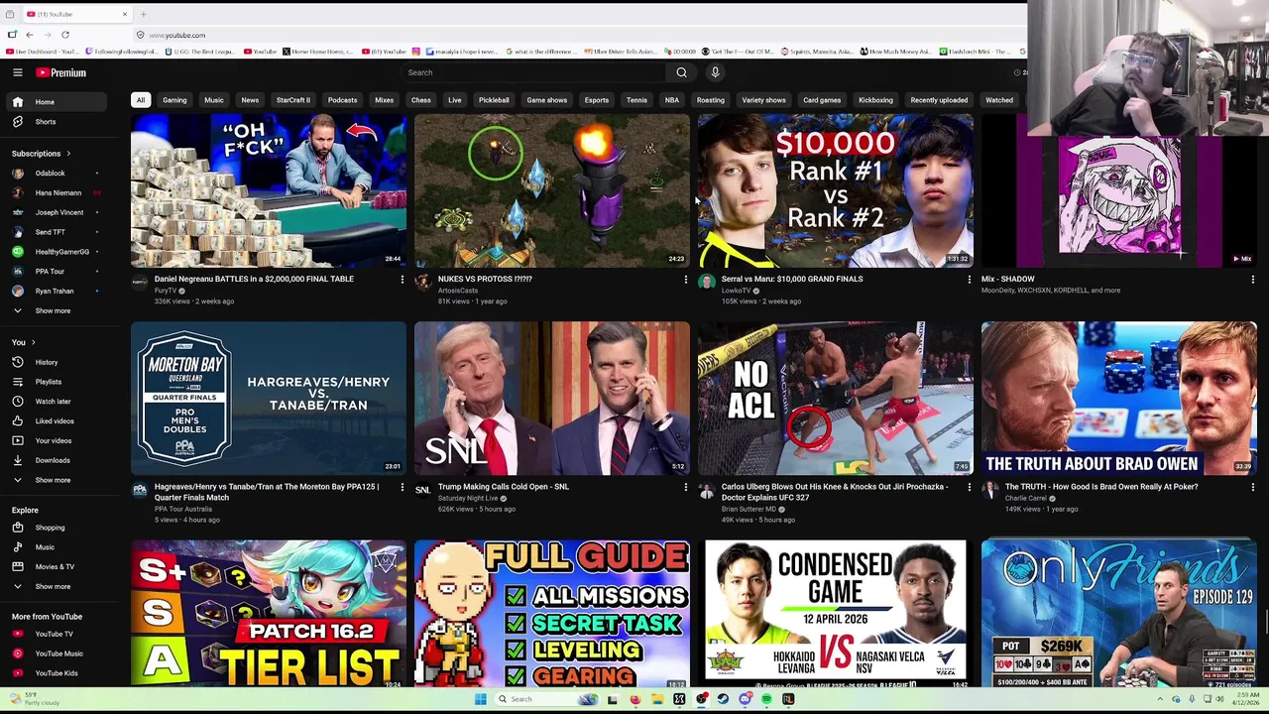Viewport: 1269px width, 714px height.
Task: Select the Chess filter chip
Action: pyautogui.click(x=421, y=100)
